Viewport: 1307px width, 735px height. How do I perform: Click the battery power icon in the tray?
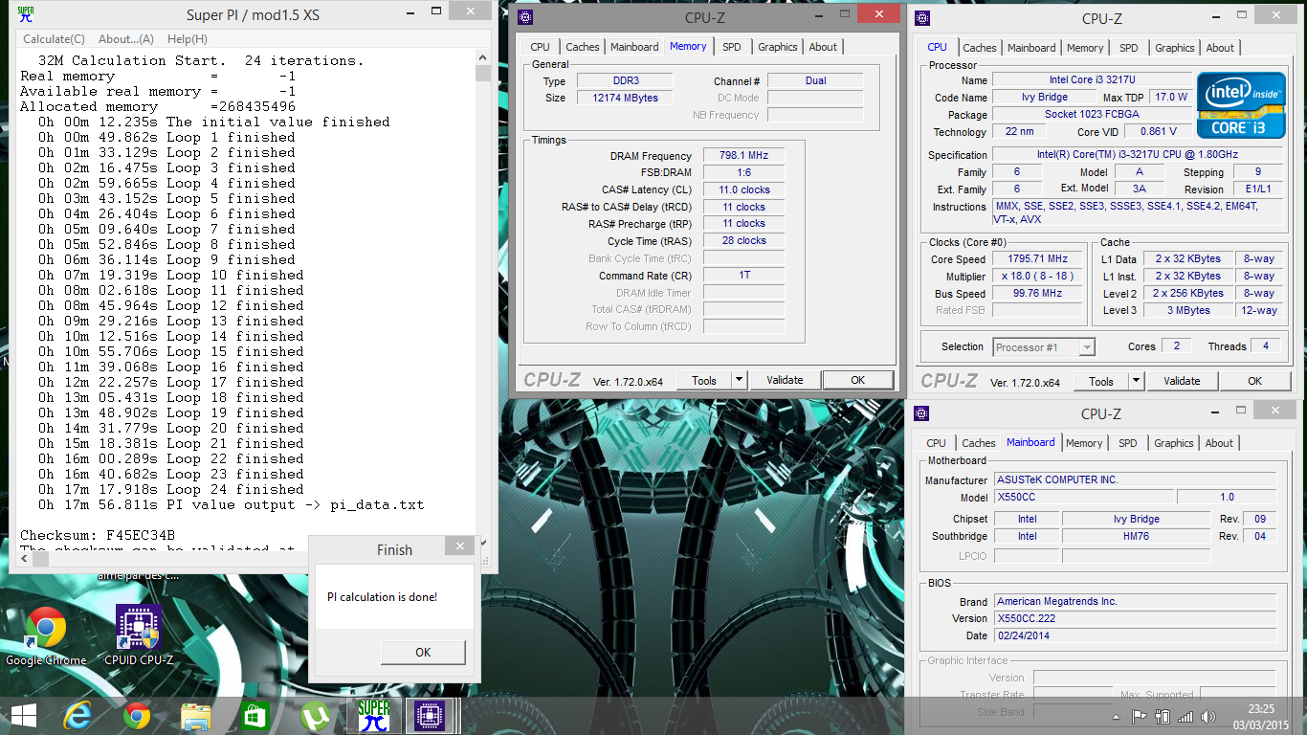(x=1163, y=717)
